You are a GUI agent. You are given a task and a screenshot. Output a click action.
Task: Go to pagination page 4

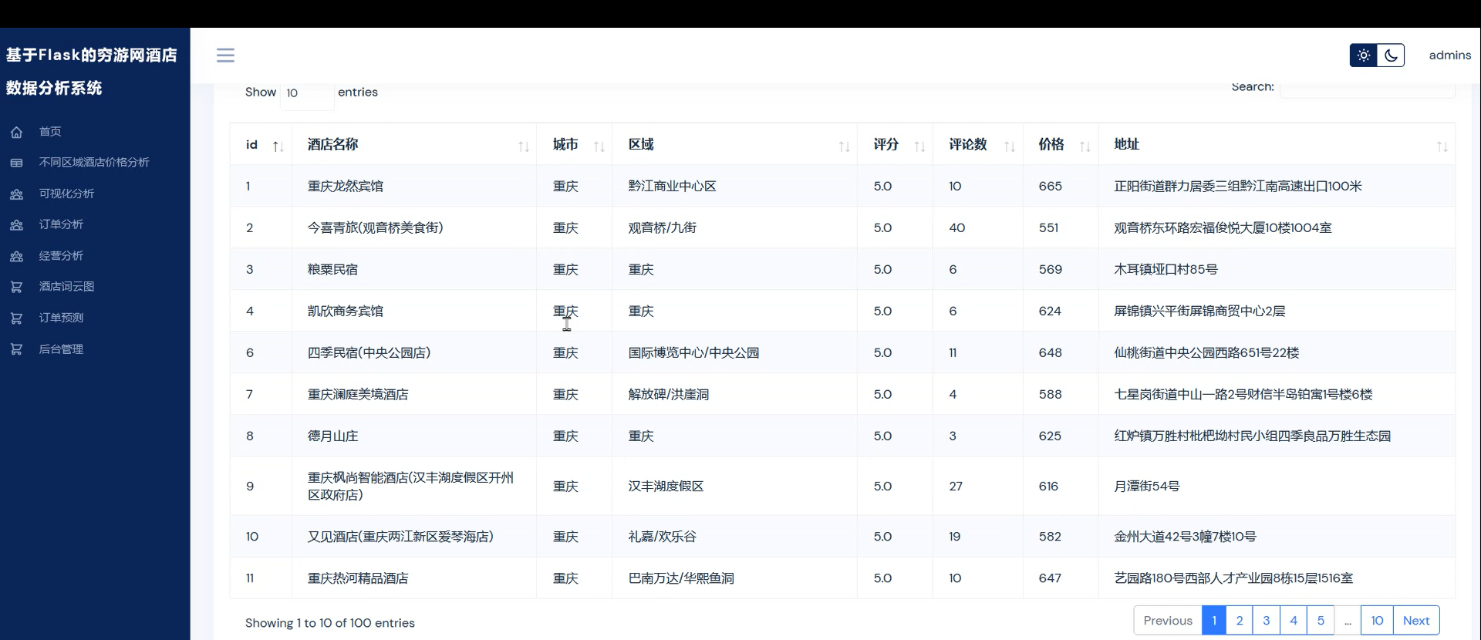pyautogui.click(x=1294, y=621)
